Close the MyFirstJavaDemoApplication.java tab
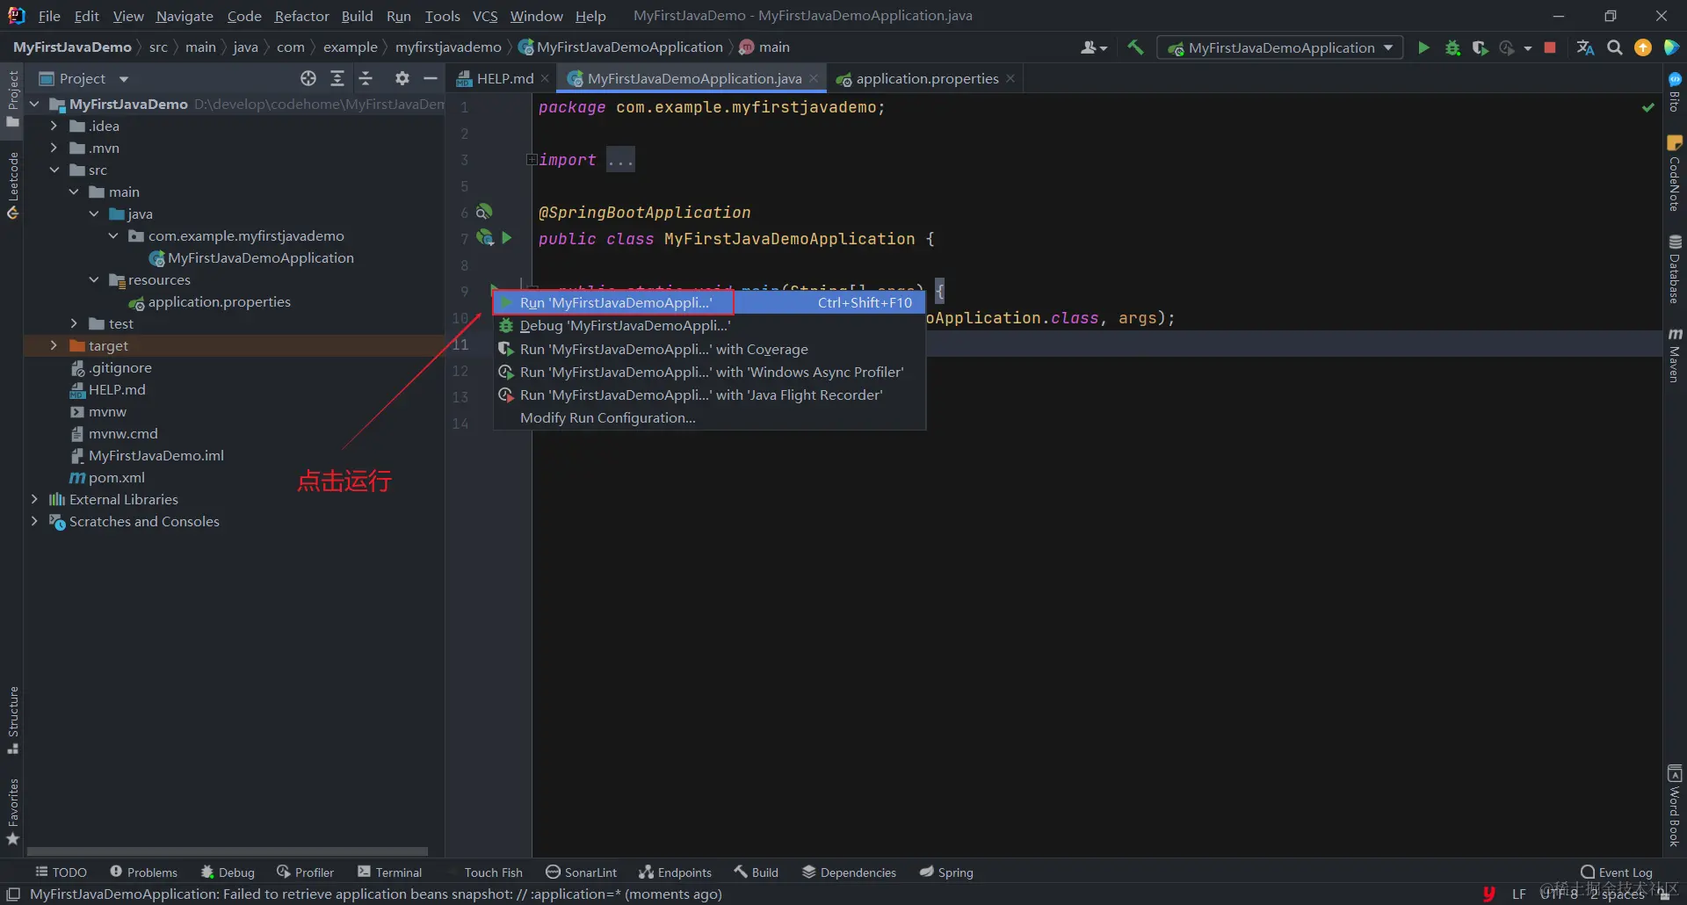The width and height of the screenshot is (1687, 905). (x=814, y=78)
